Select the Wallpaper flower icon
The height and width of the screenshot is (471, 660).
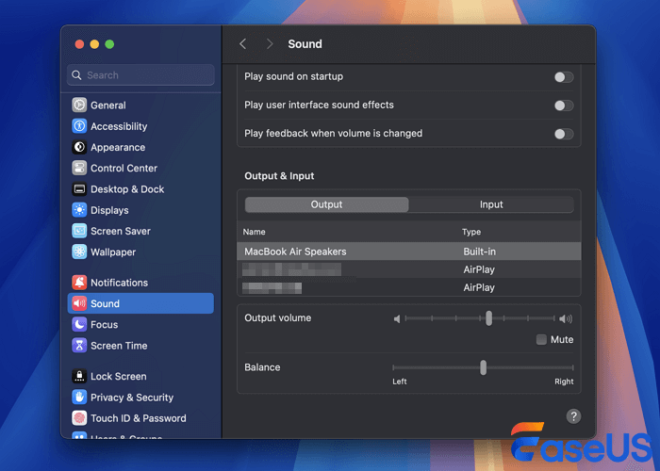click(x=79, y=252)
